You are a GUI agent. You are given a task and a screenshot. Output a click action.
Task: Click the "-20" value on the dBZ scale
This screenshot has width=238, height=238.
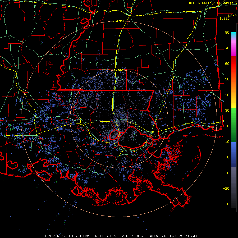click(x=226, y=188)
